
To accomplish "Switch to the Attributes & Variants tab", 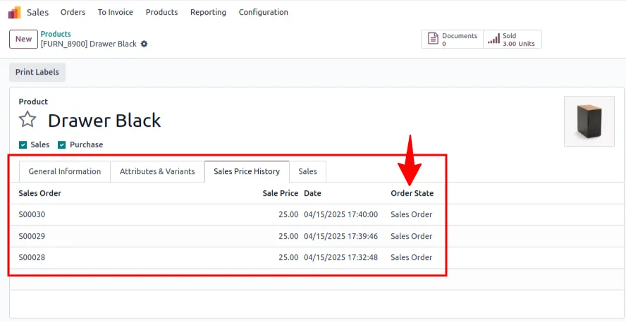I will pos(157,172).
